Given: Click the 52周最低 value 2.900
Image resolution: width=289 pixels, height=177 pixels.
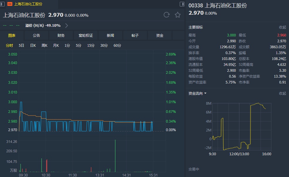Looking at the screenshot, I should pyautogui.click(x=231, y=71).
